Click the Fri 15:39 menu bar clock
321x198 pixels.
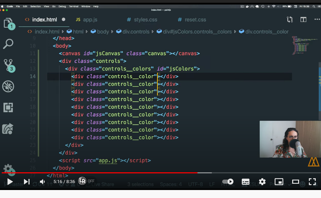304,6
